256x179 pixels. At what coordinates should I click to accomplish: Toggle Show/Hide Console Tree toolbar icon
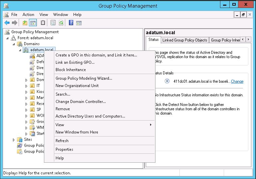[33, 23]
